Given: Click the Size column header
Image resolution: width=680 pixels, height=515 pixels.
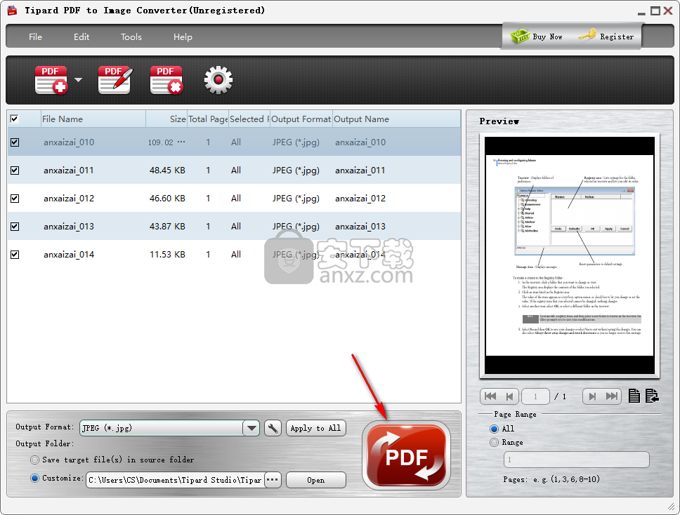Looking at the screenshot, I should tap(166, 119).
